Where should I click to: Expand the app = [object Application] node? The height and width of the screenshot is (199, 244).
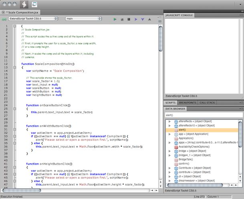coord(169,134)
